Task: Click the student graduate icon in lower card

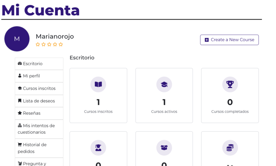Action: (98, 148)
